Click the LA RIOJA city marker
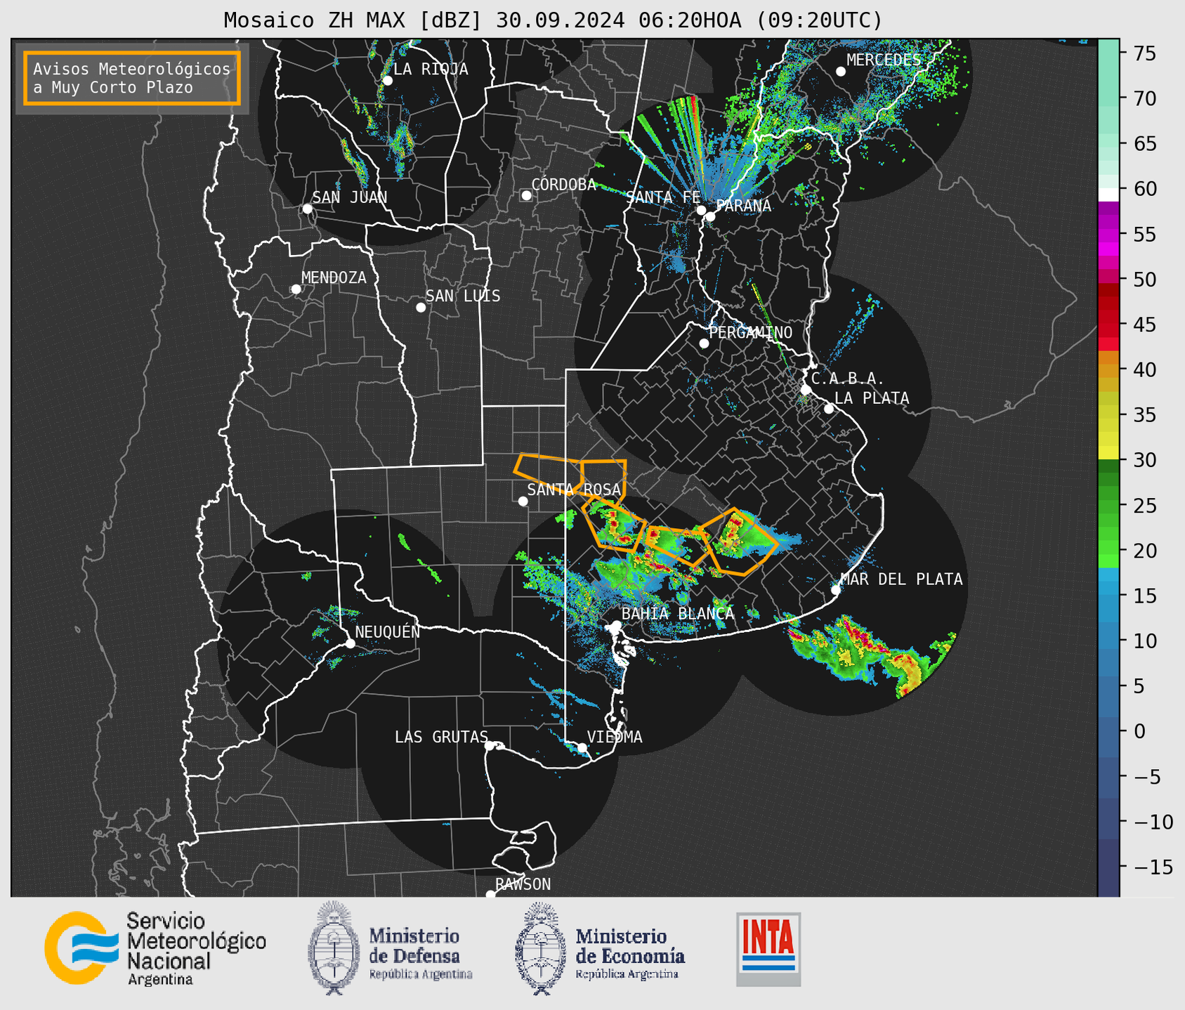This screenshot has height=1010, width=1185. [387, 81]
